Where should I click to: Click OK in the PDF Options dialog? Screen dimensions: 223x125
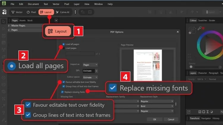(154, 119)
